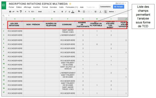This screenshot has width=156, height=98.
Task: Select row 10 number header
Action: tap(4, 64)
